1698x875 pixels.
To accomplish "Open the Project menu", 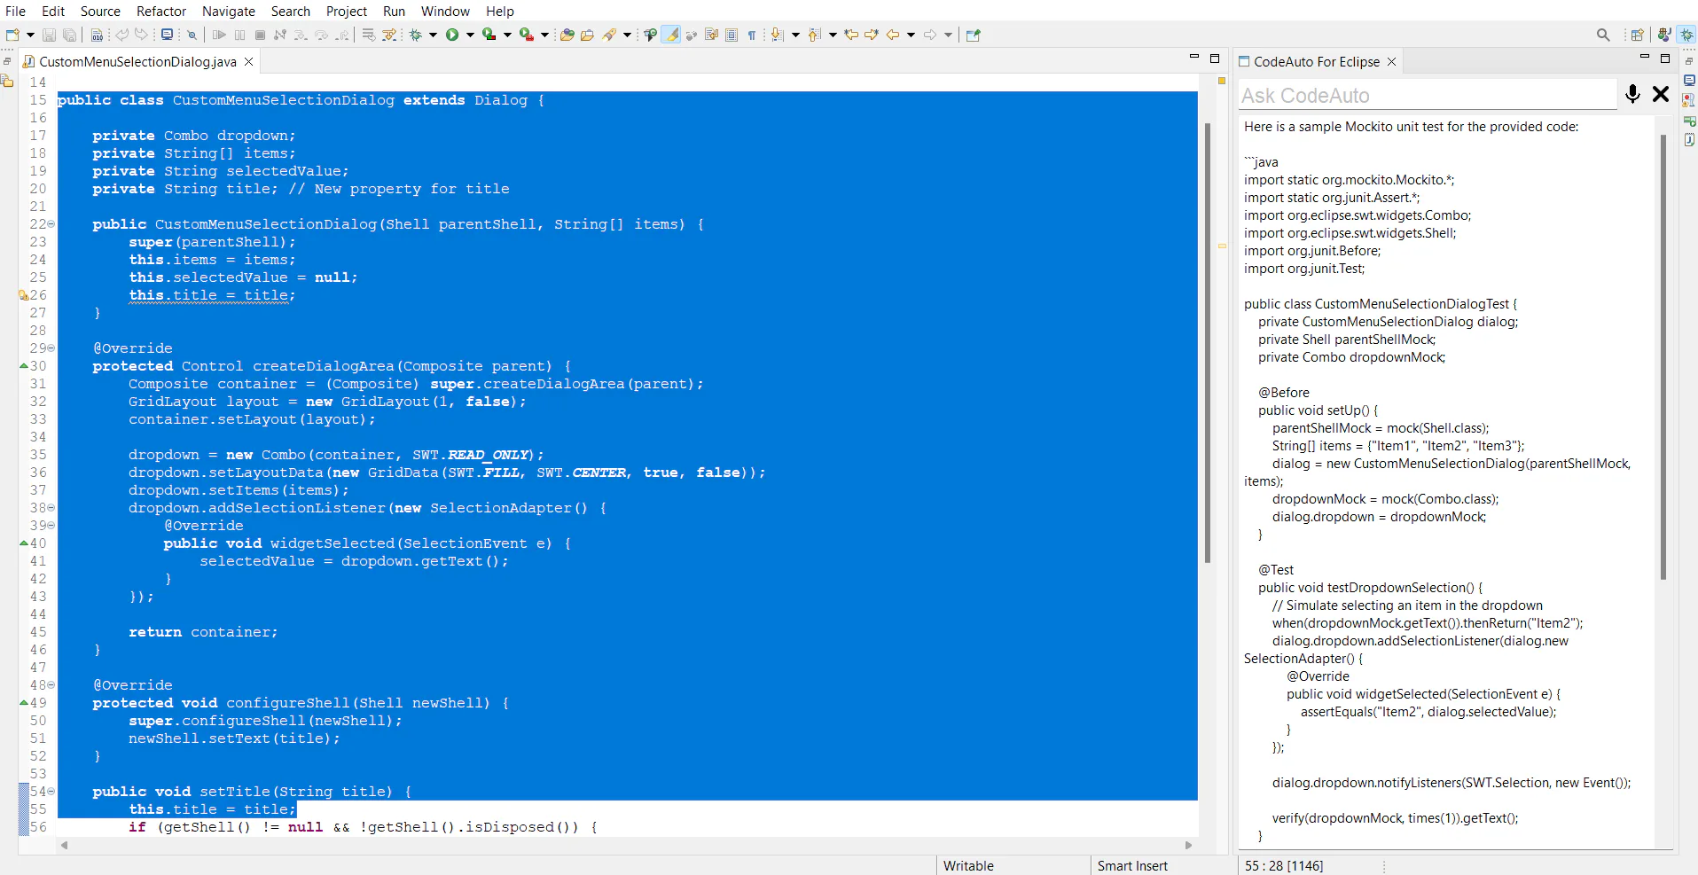I will [x=347, y=11].
